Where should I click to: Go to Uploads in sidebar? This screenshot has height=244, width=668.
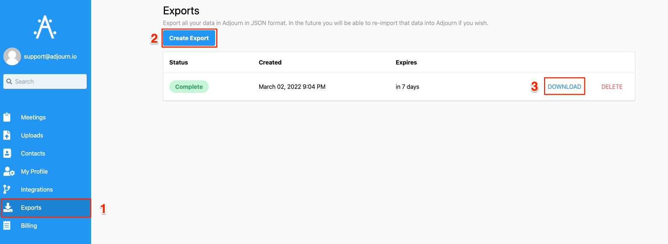coord(32,135)
